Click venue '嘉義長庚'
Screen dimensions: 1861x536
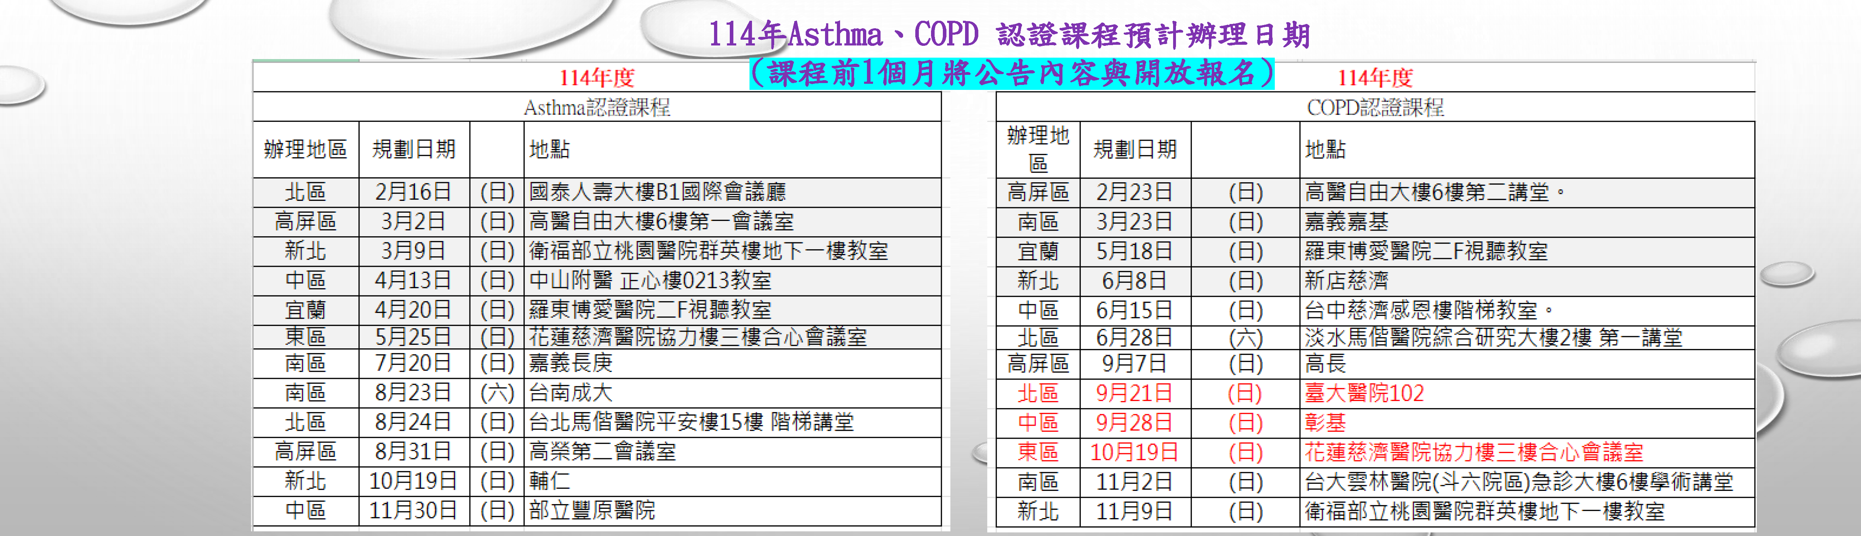click(571, 363)
